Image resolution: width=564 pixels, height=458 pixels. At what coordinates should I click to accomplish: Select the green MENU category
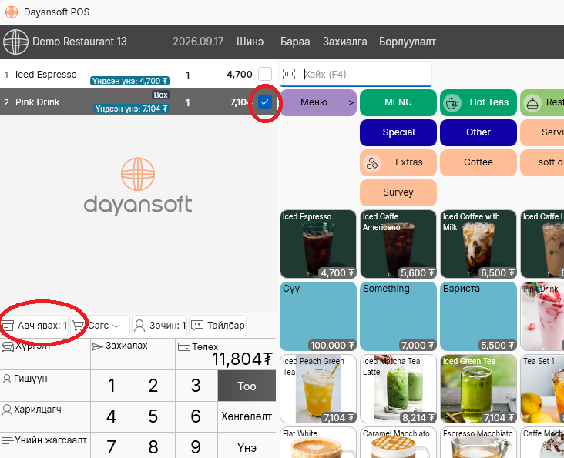[398, 102]
